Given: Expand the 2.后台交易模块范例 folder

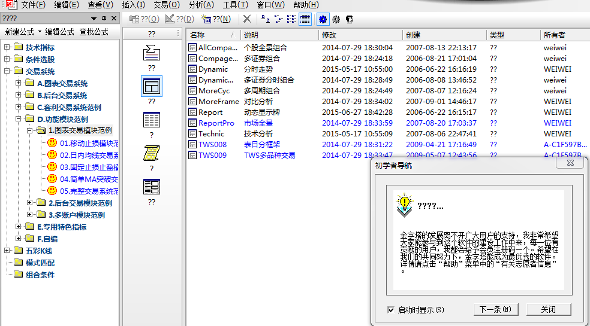Looking at the screenshot, I should 30,203.
